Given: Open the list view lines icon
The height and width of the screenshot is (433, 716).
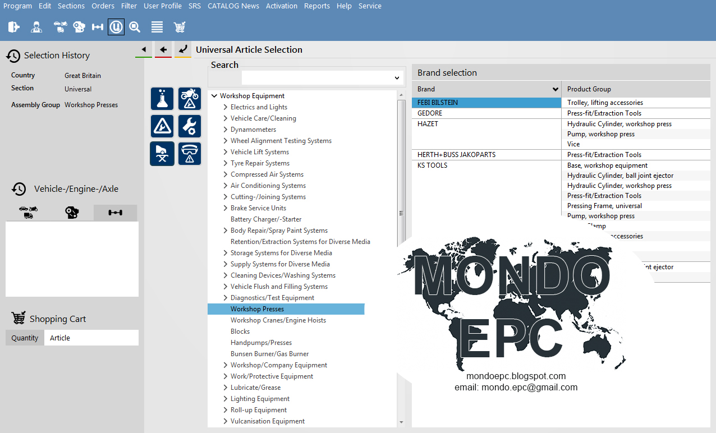Looking at the screenshot, I should [157, 26].
